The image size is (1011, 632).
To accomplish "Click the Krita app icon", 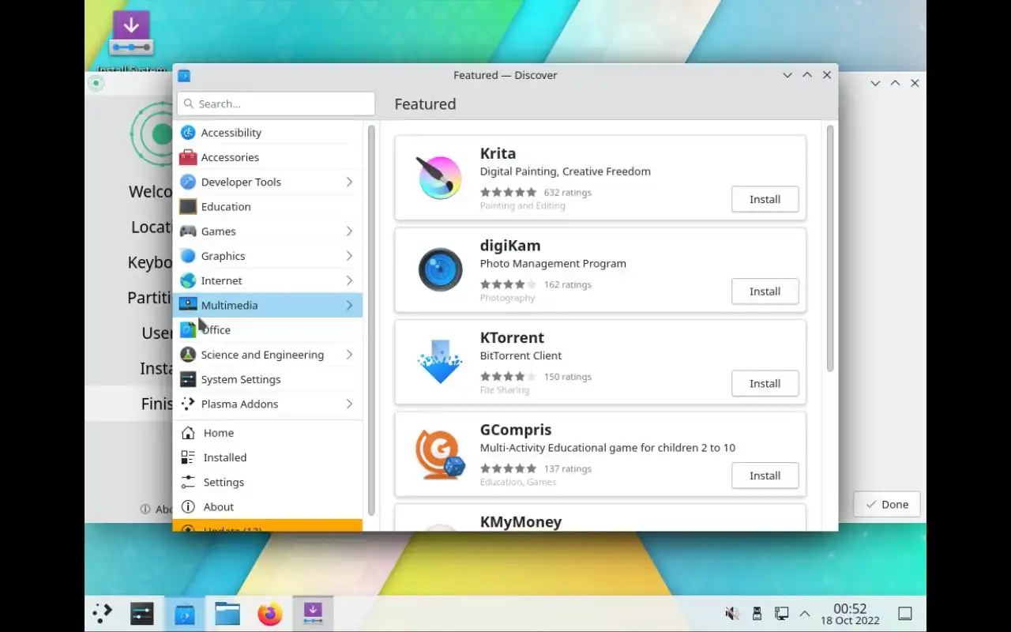I will point(440,178).
